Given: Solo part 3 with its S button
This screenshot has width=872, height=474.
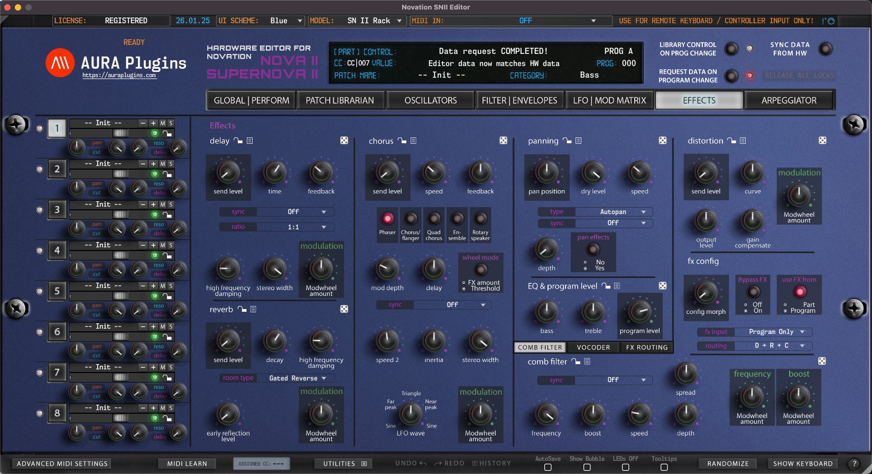Looking at the screenshot, I should (x=171, y=205).
